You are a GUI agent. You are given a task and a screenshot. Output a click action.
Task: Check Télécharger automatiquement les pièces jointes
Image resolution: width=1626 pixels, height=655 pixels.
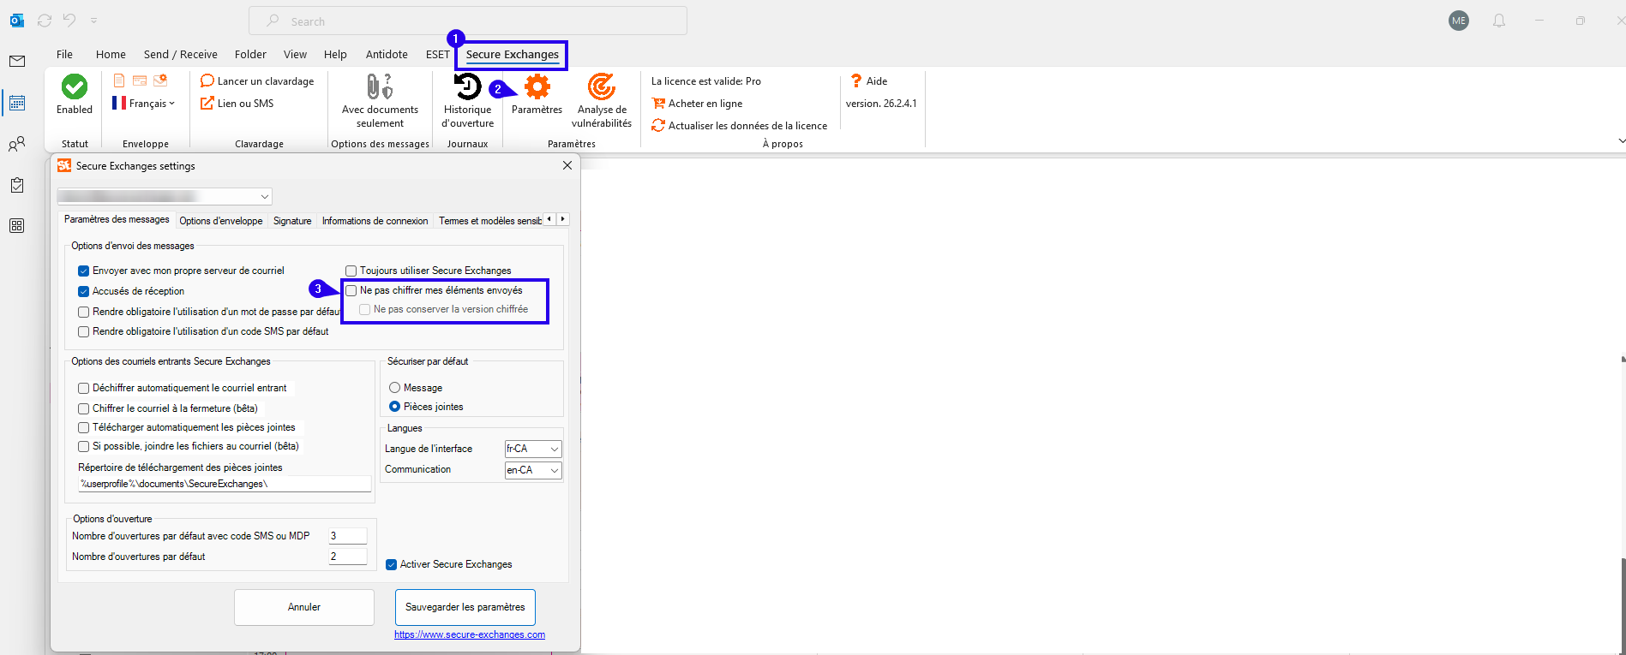84,428
